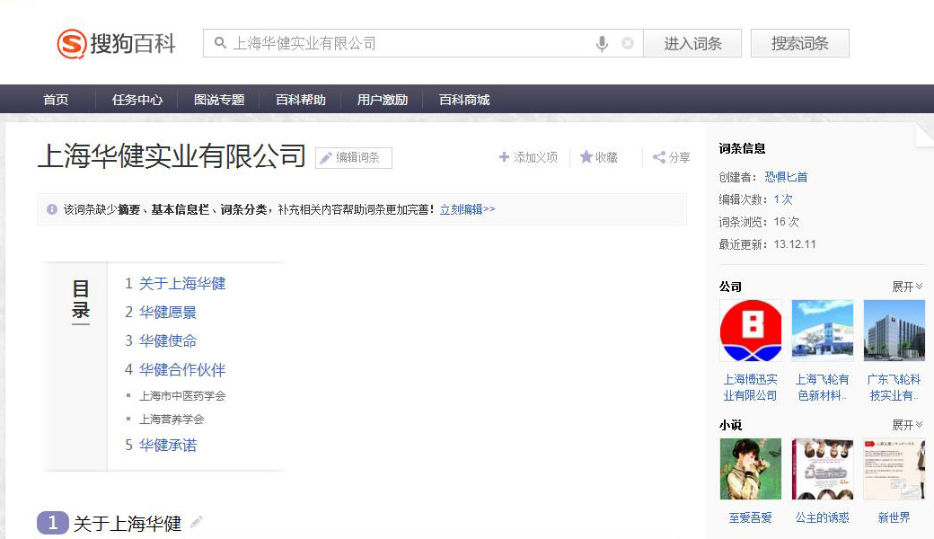Click the plus icon for 添加义项
This screenshot has width=934, height=539.
pos(504,156)
